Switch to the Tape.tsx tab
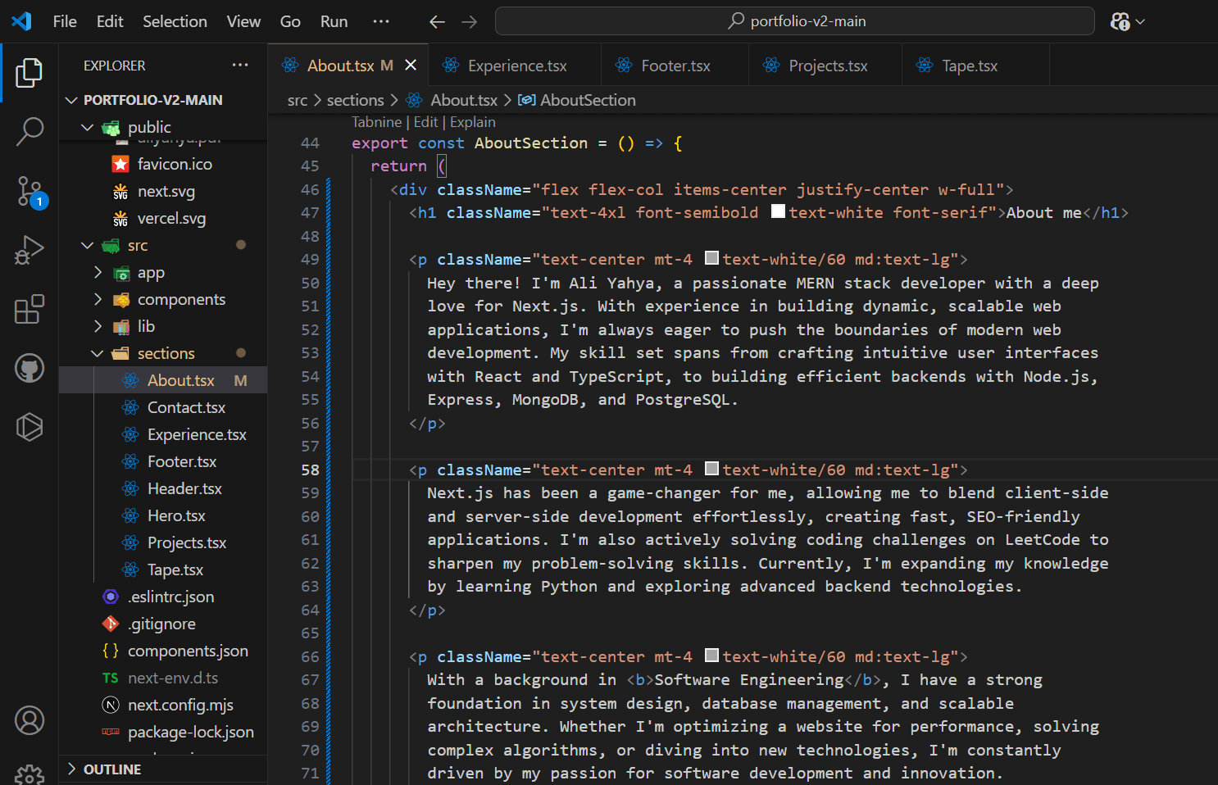This screenshot has width=1218, height=785. [975, 66]
